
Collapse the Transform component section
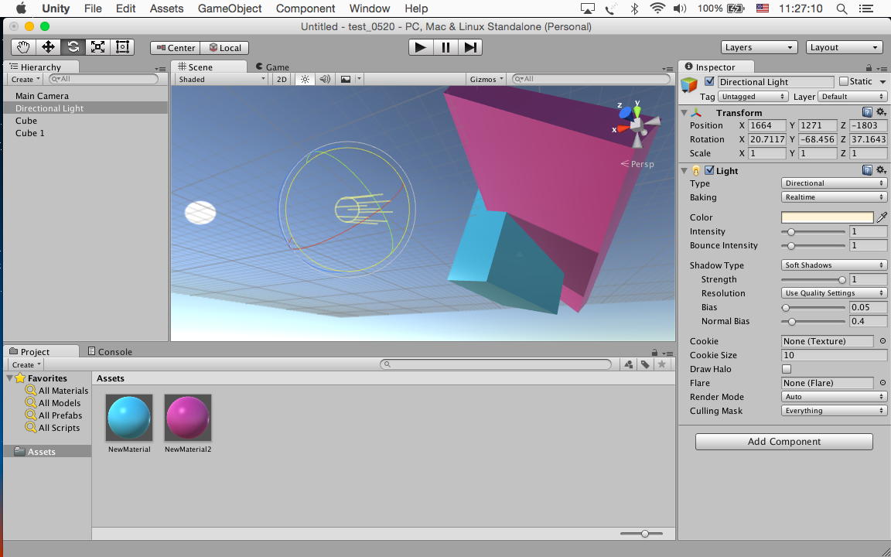pos(684,113)
